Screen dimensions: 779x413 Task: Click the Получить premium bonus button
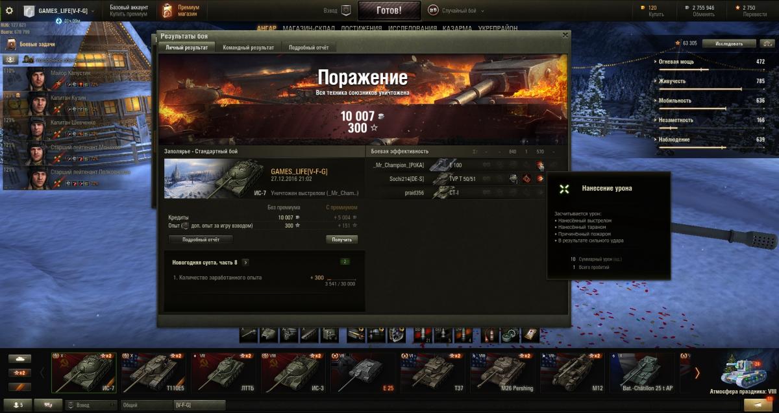341,239
